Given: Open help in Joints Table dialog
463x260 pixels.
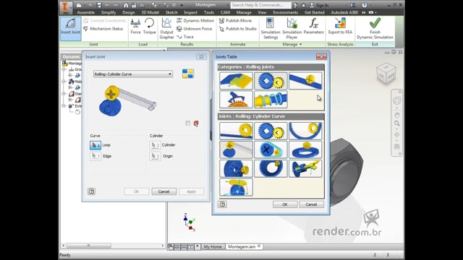Looking at the screenshot, I should 222,204.
